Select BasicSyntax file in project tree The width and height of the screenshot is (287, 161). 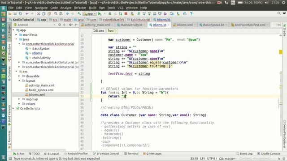[41, 48]
